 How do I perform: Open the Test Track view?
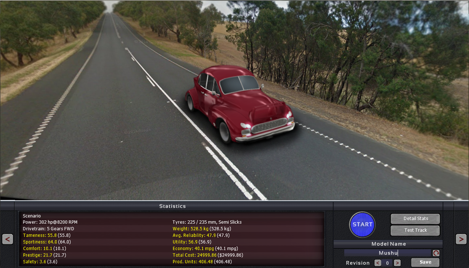tap(415, 230)
